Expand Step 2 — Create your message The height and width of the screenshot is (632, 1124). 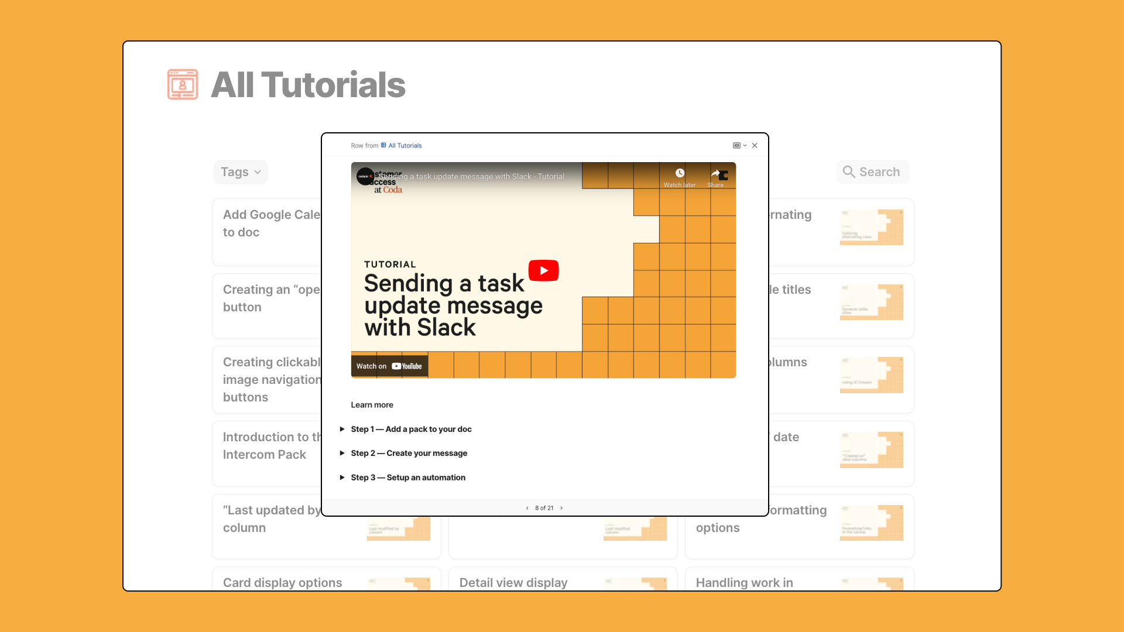(x=342, y=453)
